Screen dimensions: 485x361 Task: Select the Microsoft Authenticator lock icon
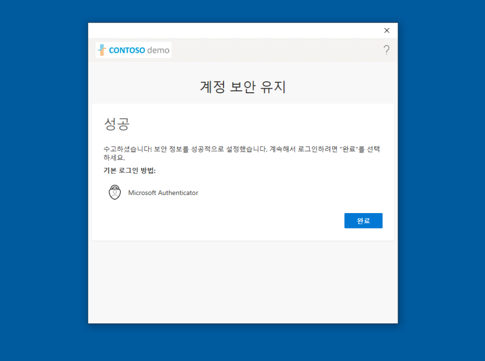coord(115,193)
